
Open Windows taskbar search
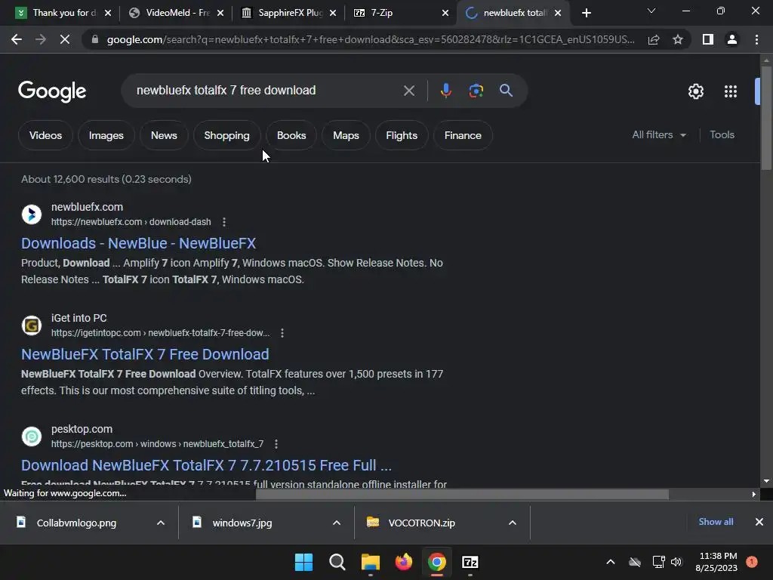click(x=337, y=562)
